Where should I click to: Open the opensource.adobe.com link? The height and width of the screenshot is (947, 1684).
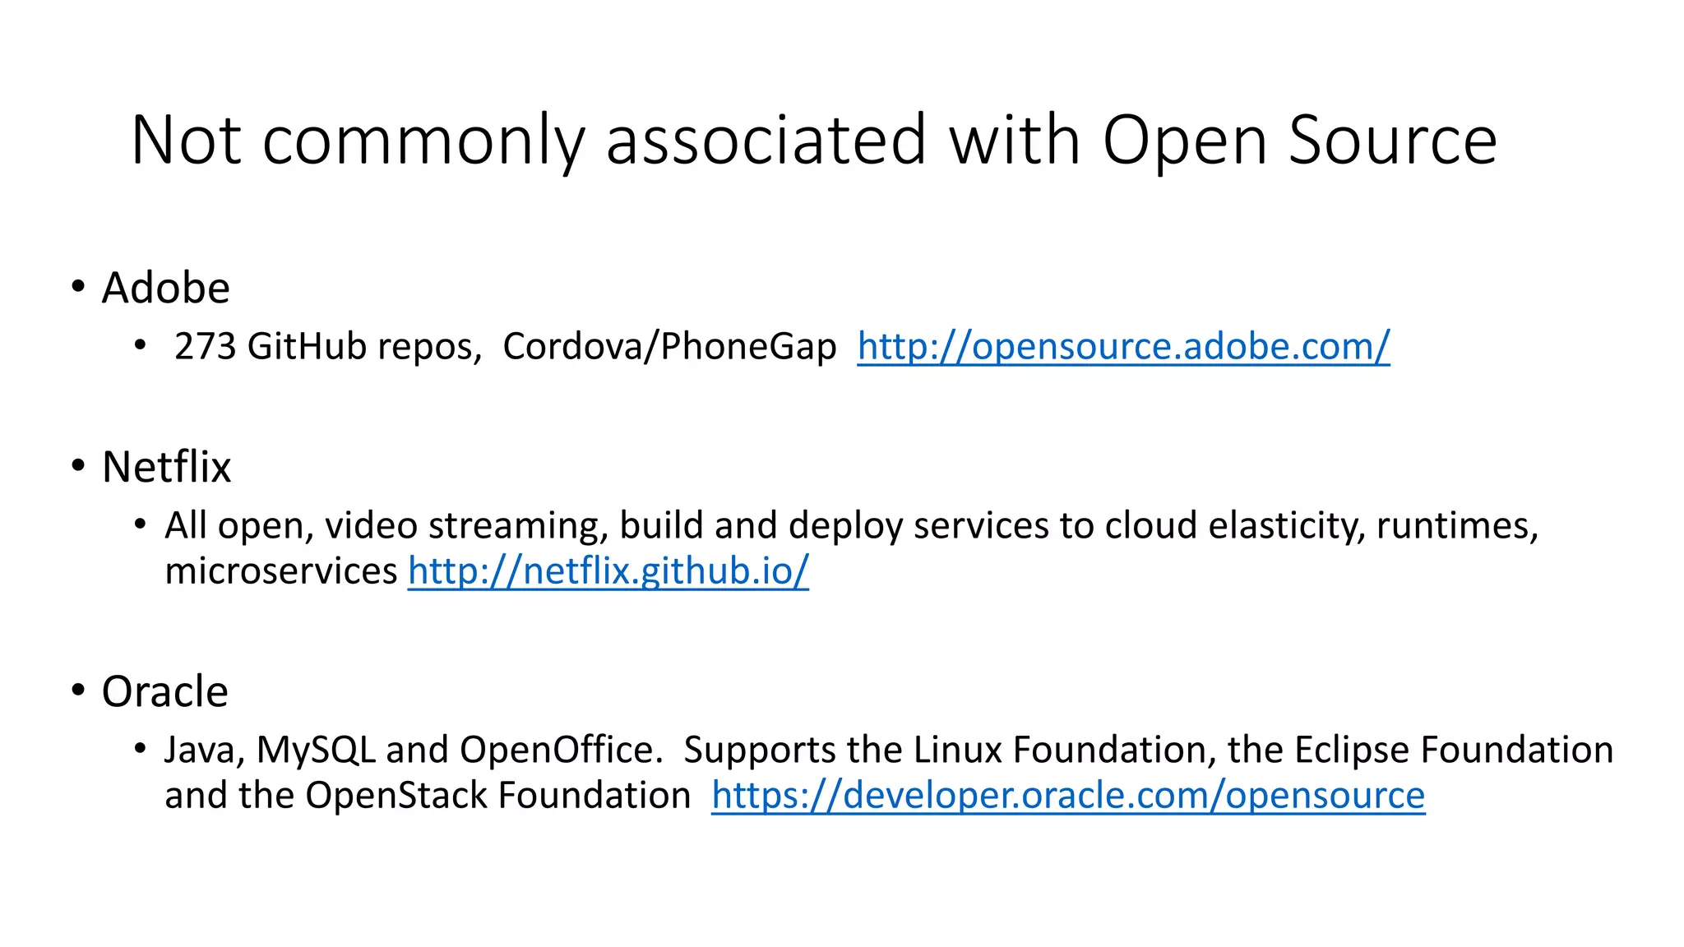[x=1123, y=346]
